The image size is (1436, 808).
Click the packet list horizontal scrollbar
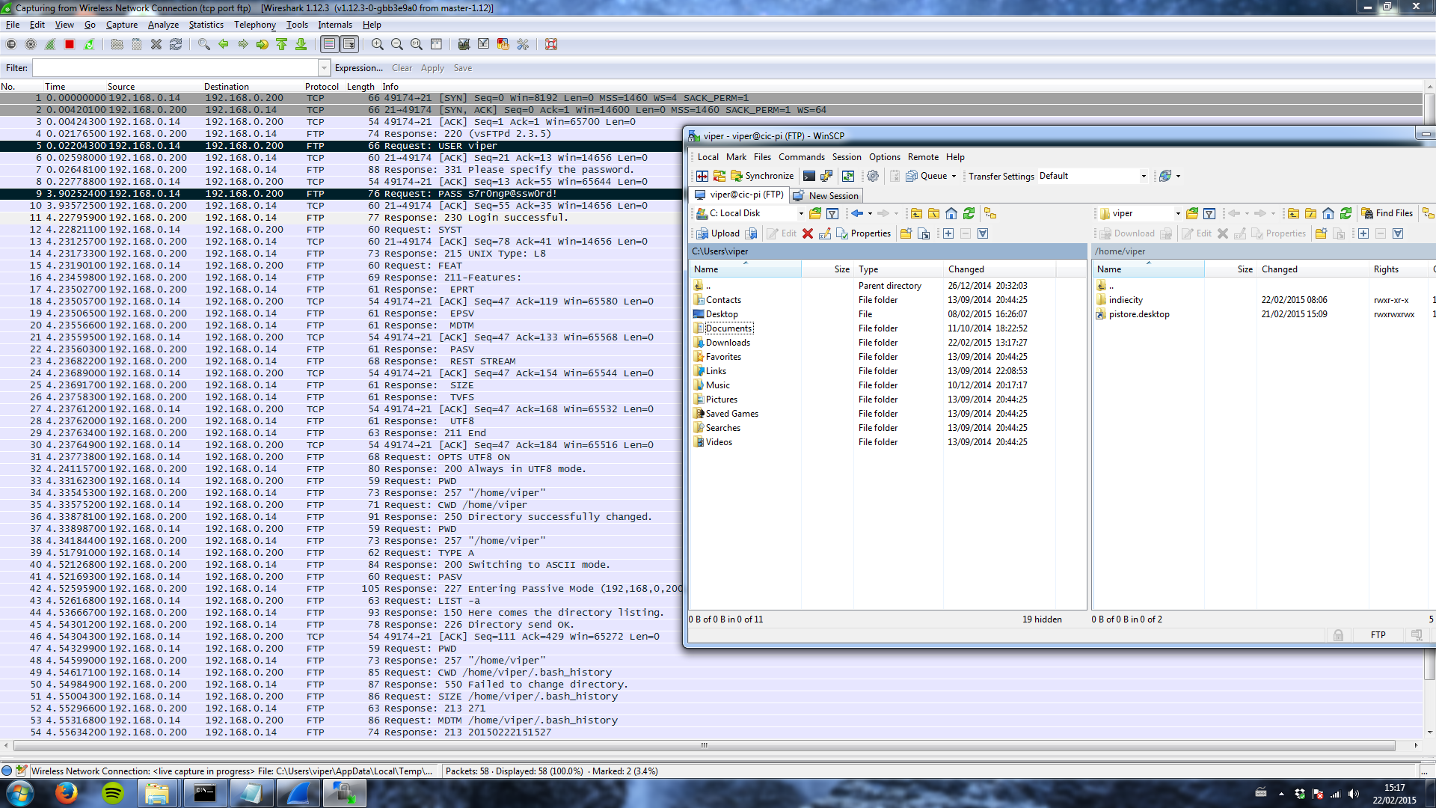click(x=703, y=746)
